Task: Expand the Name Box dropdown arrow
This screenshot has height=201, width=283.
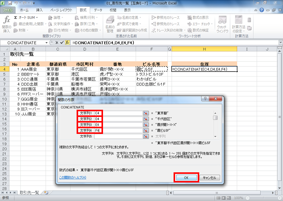Action: [x=46, y=43]
